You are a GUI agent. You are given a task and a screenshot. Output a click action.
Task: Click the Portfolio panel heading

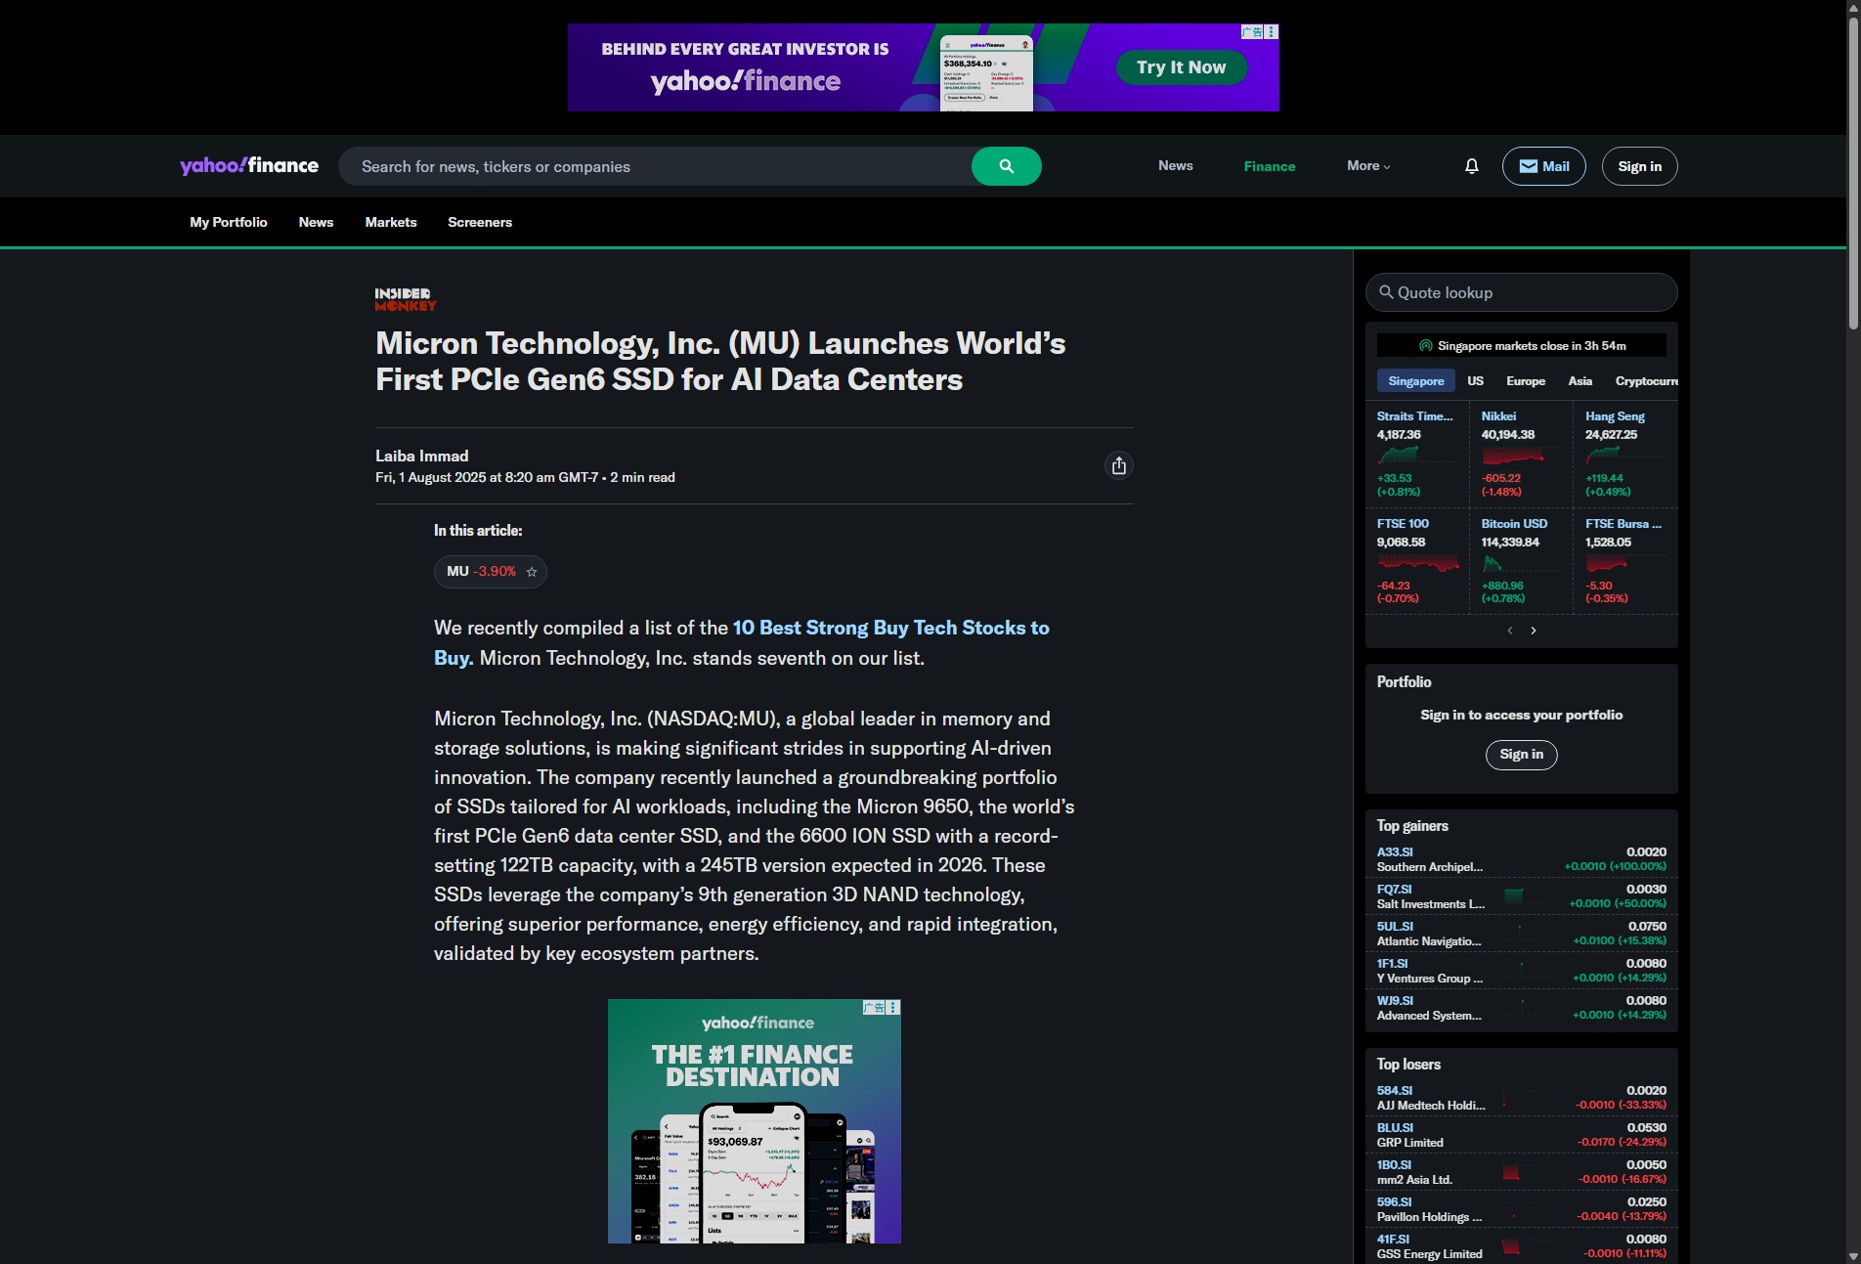pyautogui.click(x=1404, y=682)
